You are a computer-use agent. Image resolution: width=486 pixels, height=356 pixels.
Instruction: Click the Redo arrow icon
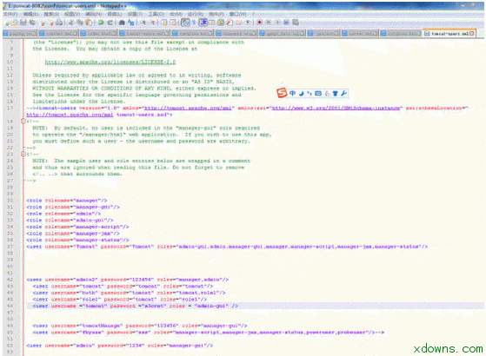click(x=110, y=23)
